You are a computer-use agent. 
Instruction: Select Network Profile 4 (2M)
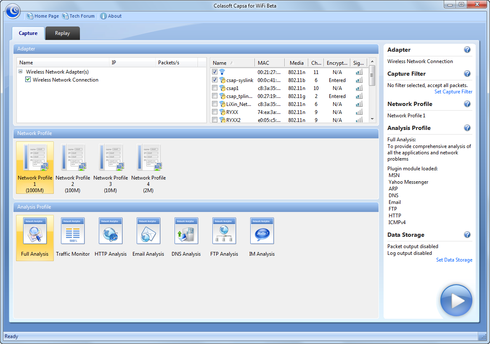[148, 168]
